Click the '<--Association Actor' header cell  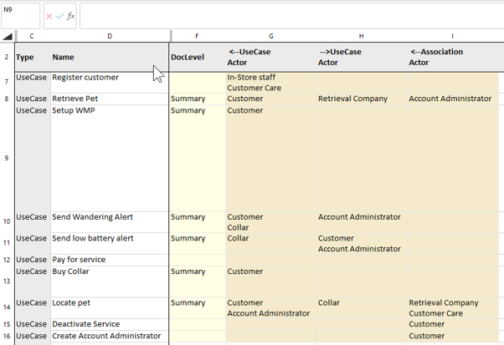tap(453, 57)
